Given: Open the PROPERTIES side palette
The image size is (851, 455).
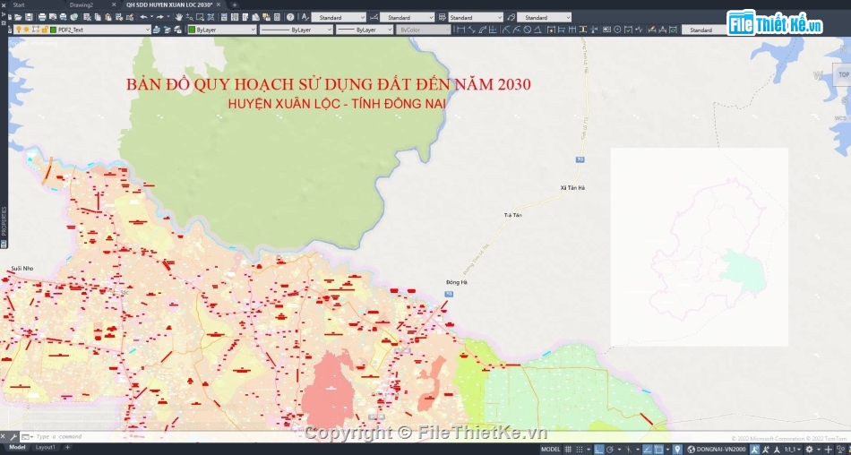Looking at the screenshot, I should [x=4, y=221].
